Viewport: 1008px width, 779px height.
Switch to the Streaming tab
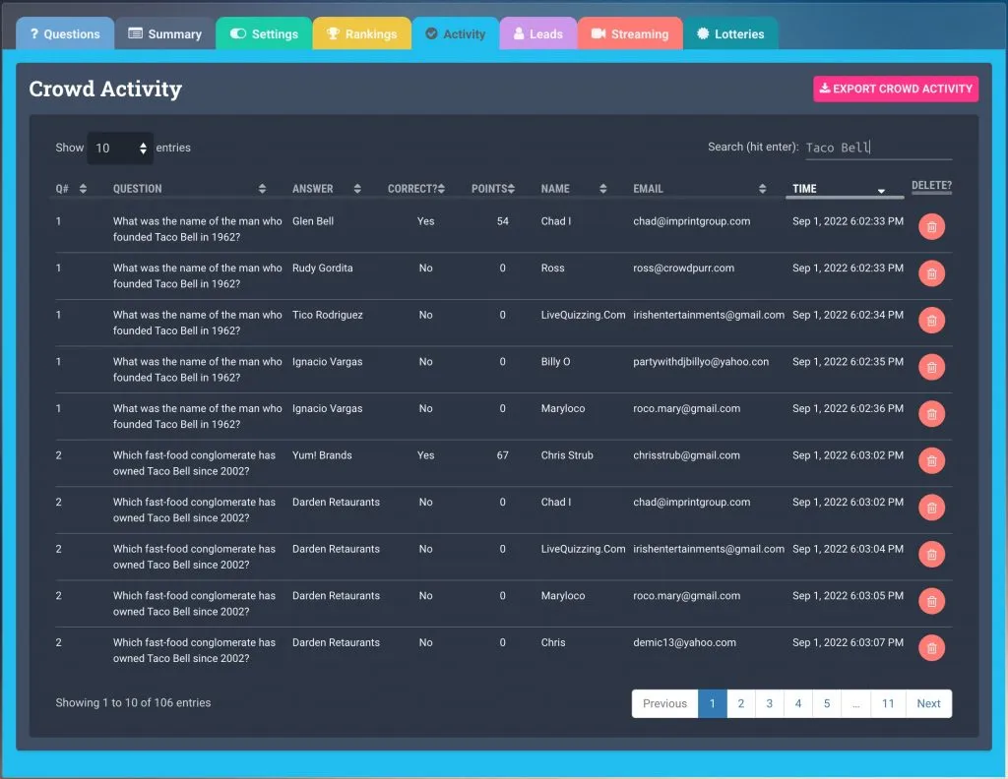630,34
